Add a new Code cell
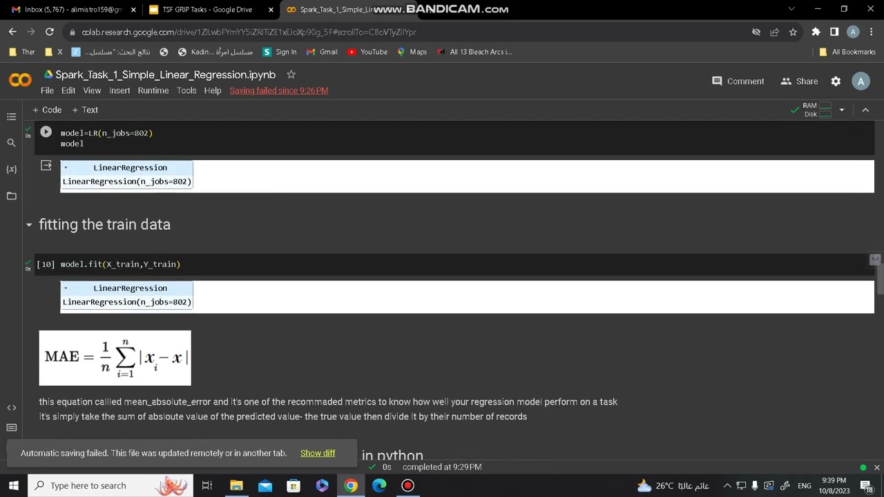 (x=47, y=110)
